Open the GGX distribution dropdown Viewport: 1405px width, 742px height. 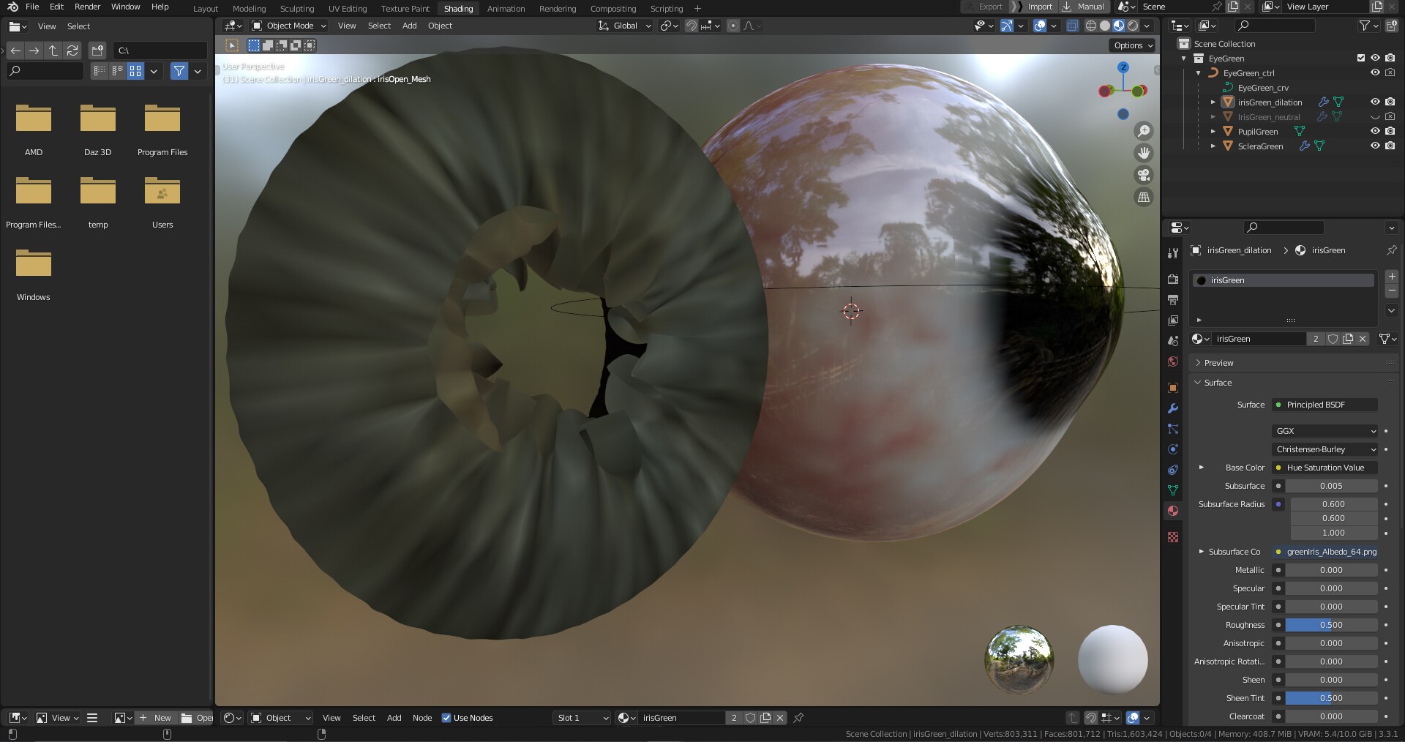pyautogui.click(x=1325, y=431)
